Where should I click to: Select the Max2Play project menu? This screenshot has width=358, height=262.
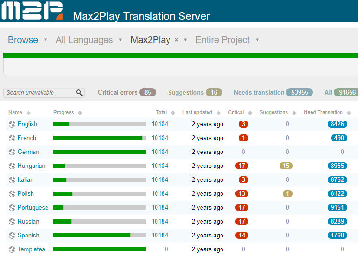150,40
